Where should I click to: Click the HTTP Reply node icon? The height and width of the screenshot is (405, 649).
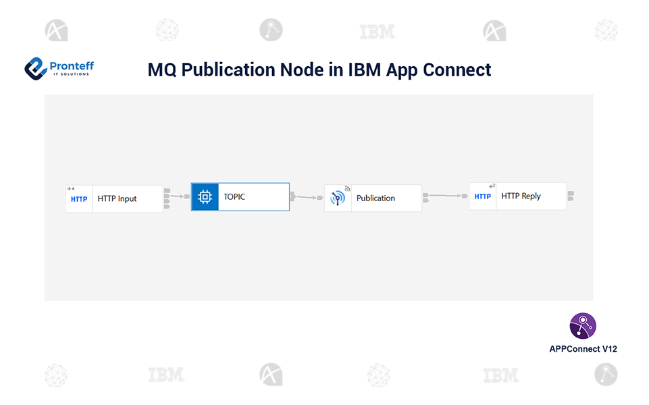click(x=482, y=196)
